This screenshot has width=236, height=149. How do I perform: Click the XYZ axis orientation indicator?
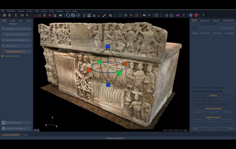pos(51,122)
